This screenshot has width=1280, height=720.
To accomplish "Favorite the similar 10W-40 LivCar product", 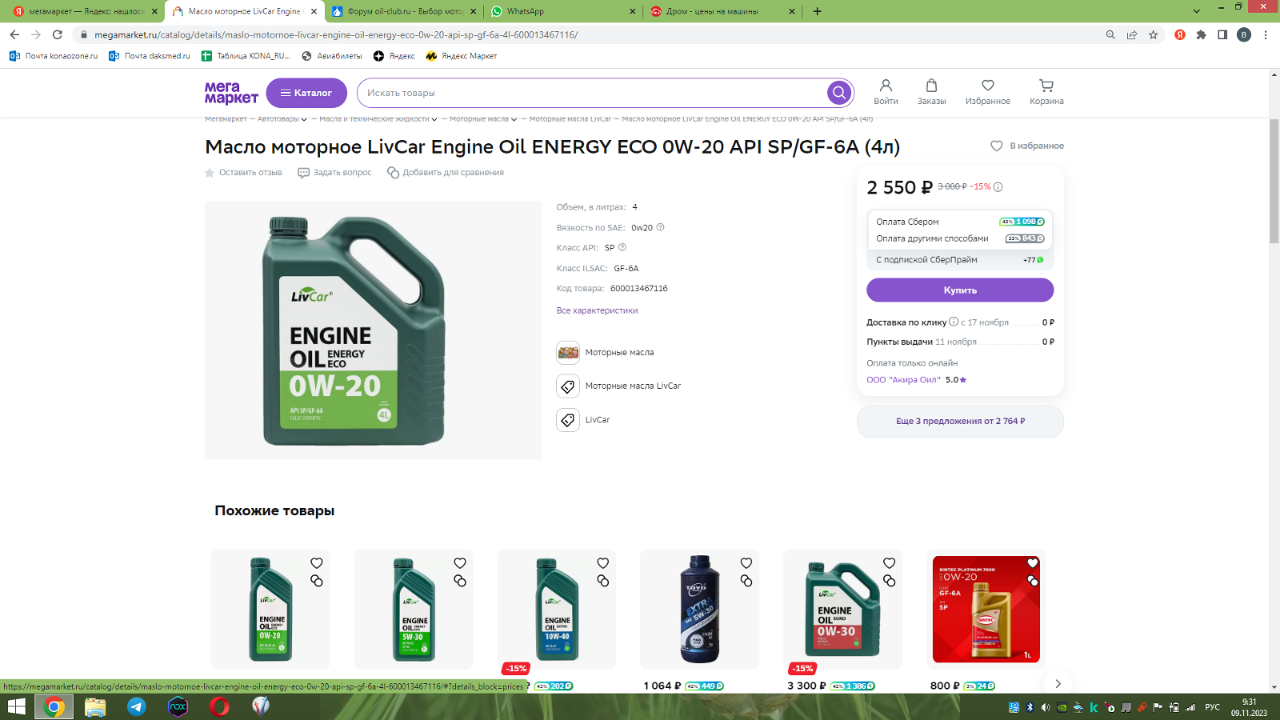I will pos(603,563).
